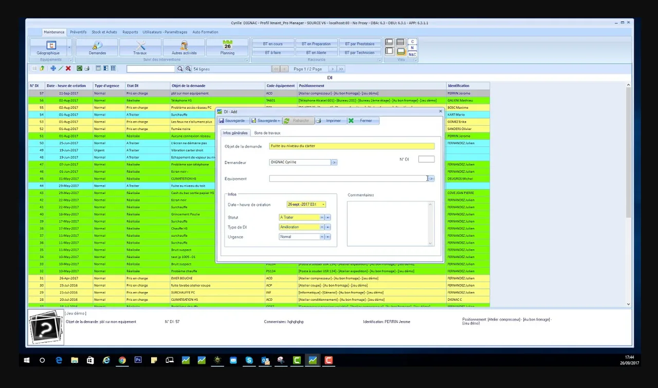Toggle the N&C view option

(x=412, y=54)
